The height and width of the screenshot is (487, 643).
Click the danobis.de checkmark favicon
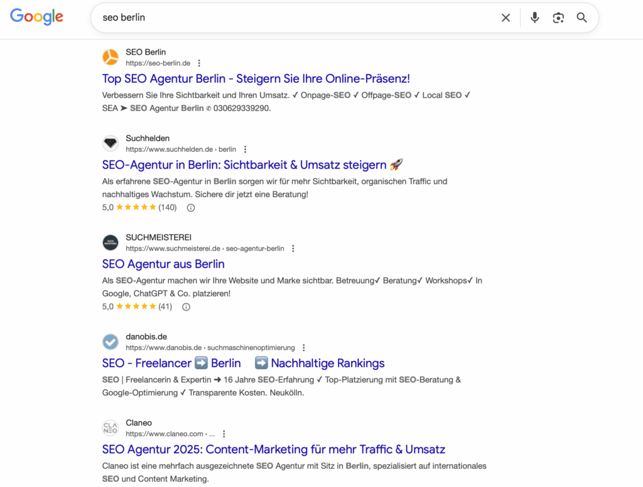[x=110, y=341]
